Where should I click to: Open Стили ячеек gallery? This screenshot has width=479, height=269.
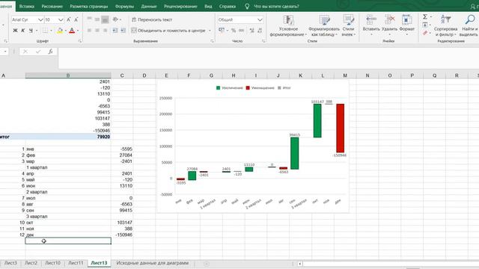tap(348, 25)
